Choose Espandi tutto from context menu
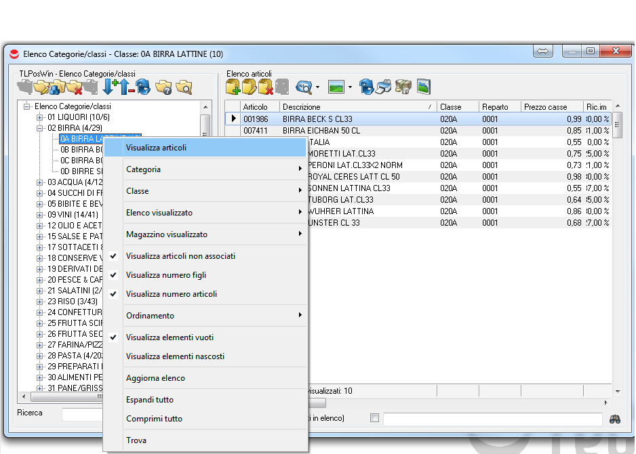The image size is (636, 454). click(x=149, y=400)
